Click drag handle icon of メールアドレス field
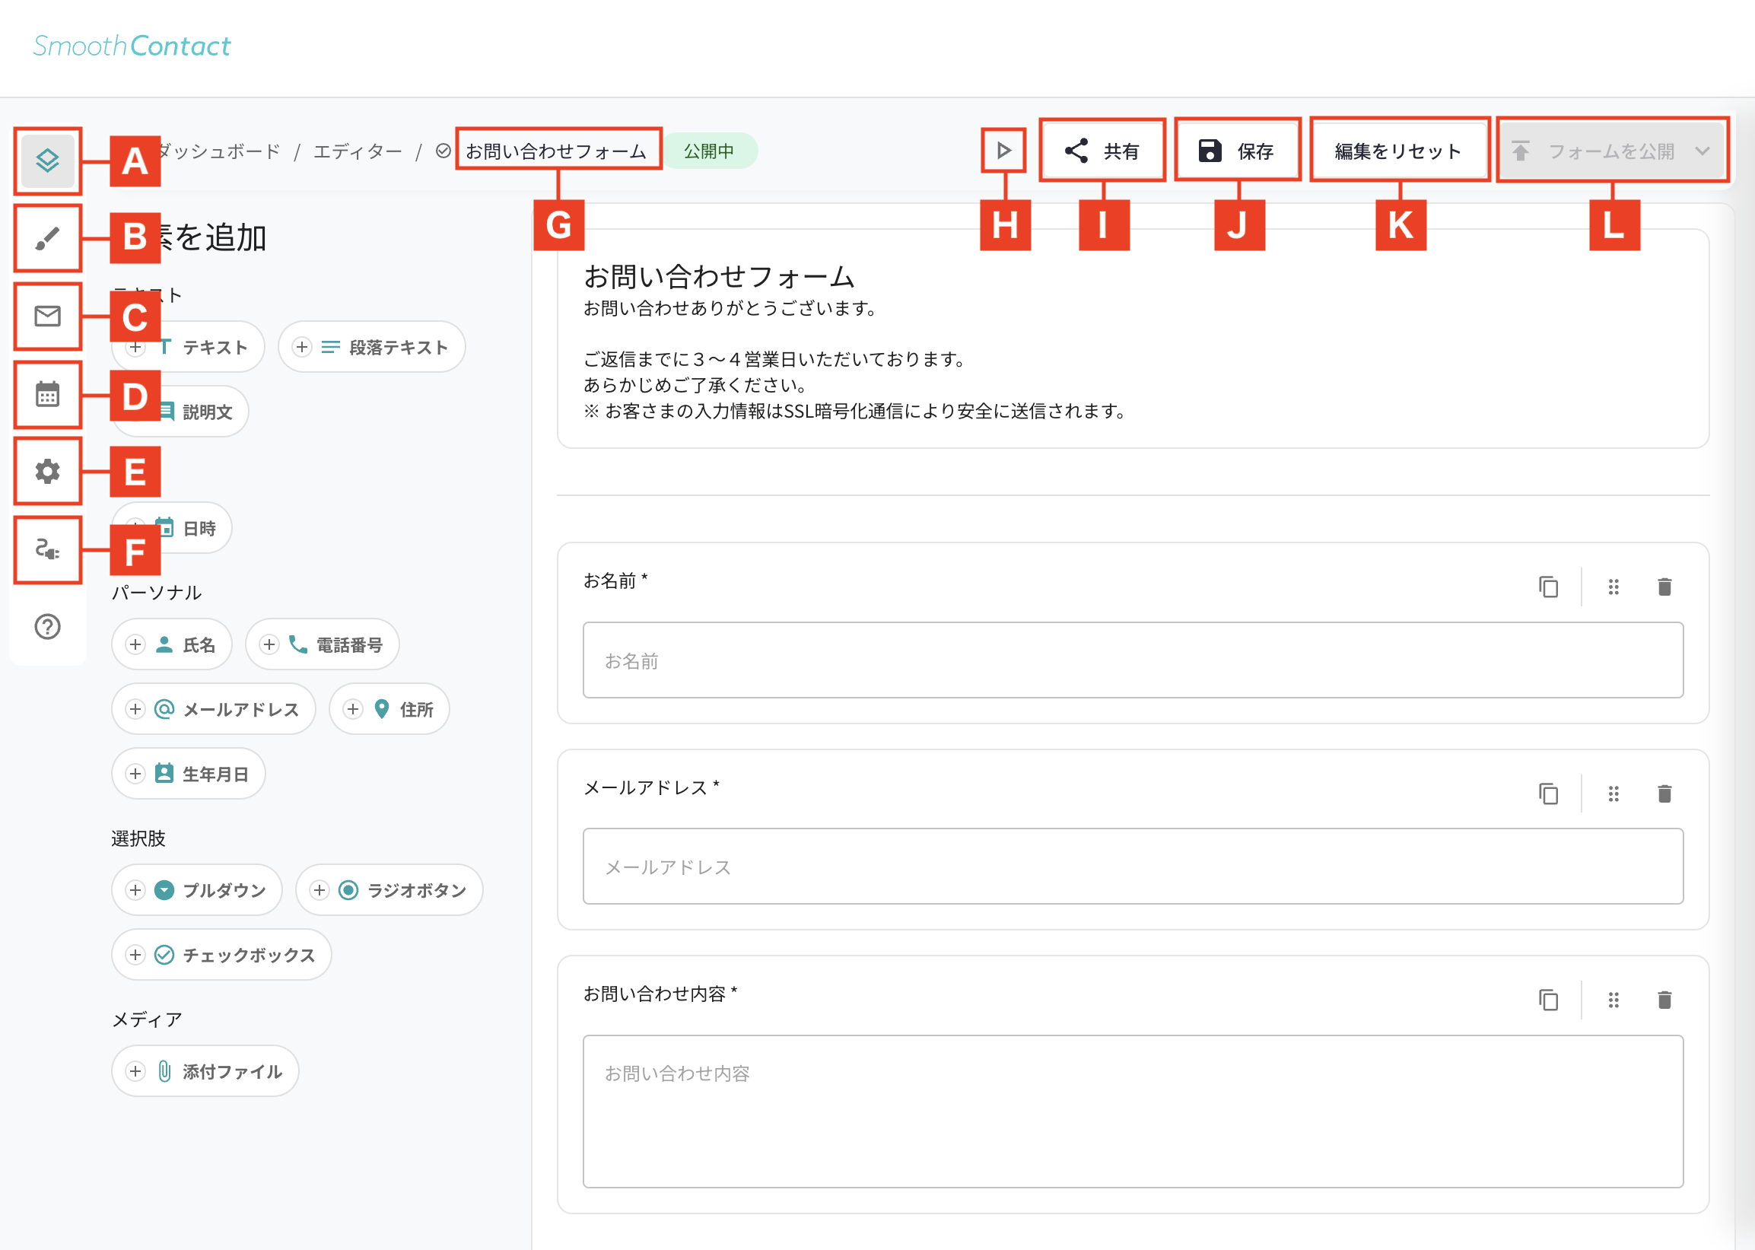This screenshot has width=1755, height=1250. 1614,793
